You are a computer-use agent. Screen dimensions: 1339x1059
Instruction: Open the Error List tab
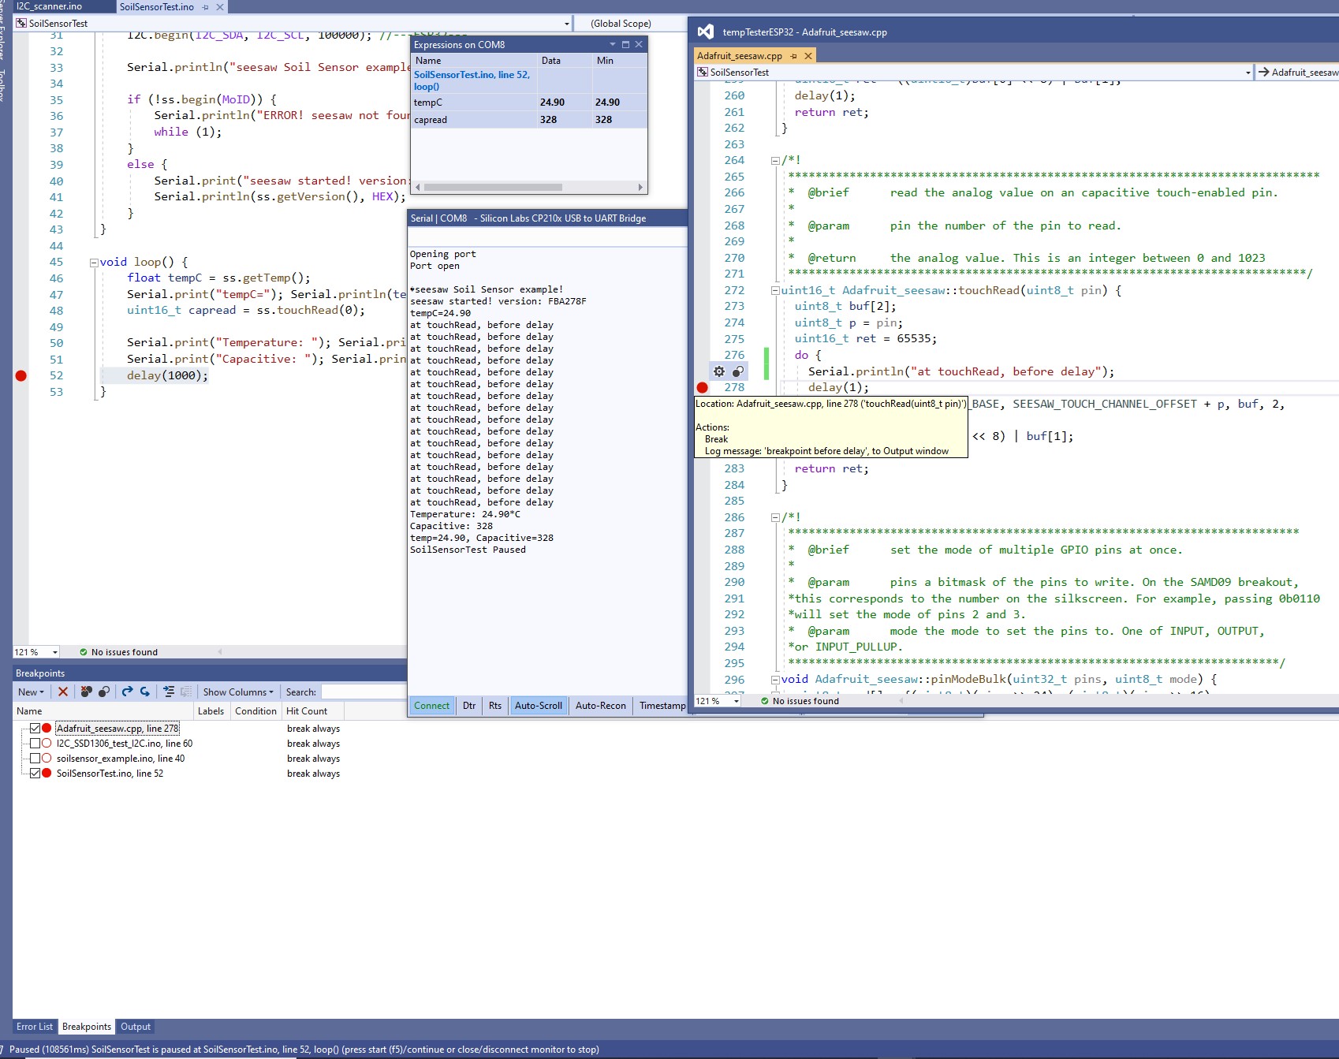tap(35, 1027)
